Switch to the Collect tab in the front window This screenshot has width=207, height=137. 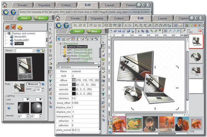(x=119, y=18)
